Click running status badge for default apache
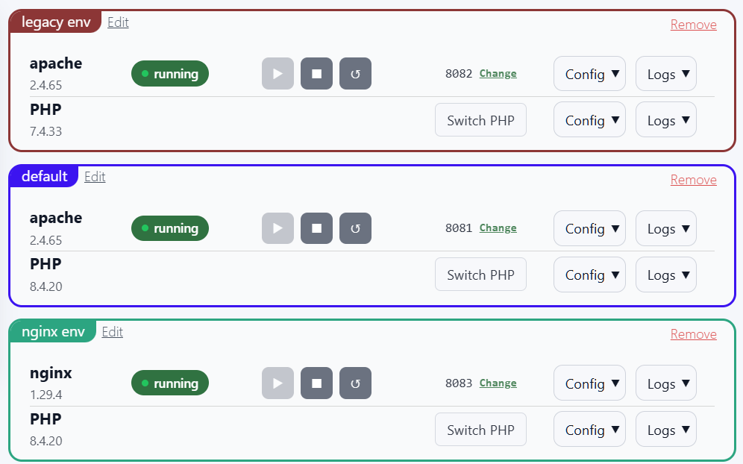 tap(170, 228)
